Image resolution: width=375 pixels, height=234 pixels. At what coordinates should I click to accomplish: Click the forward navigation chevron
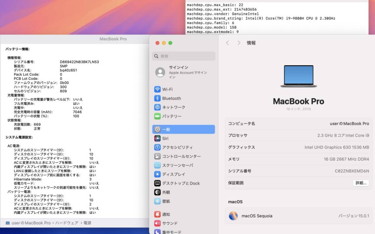(239, 43)
